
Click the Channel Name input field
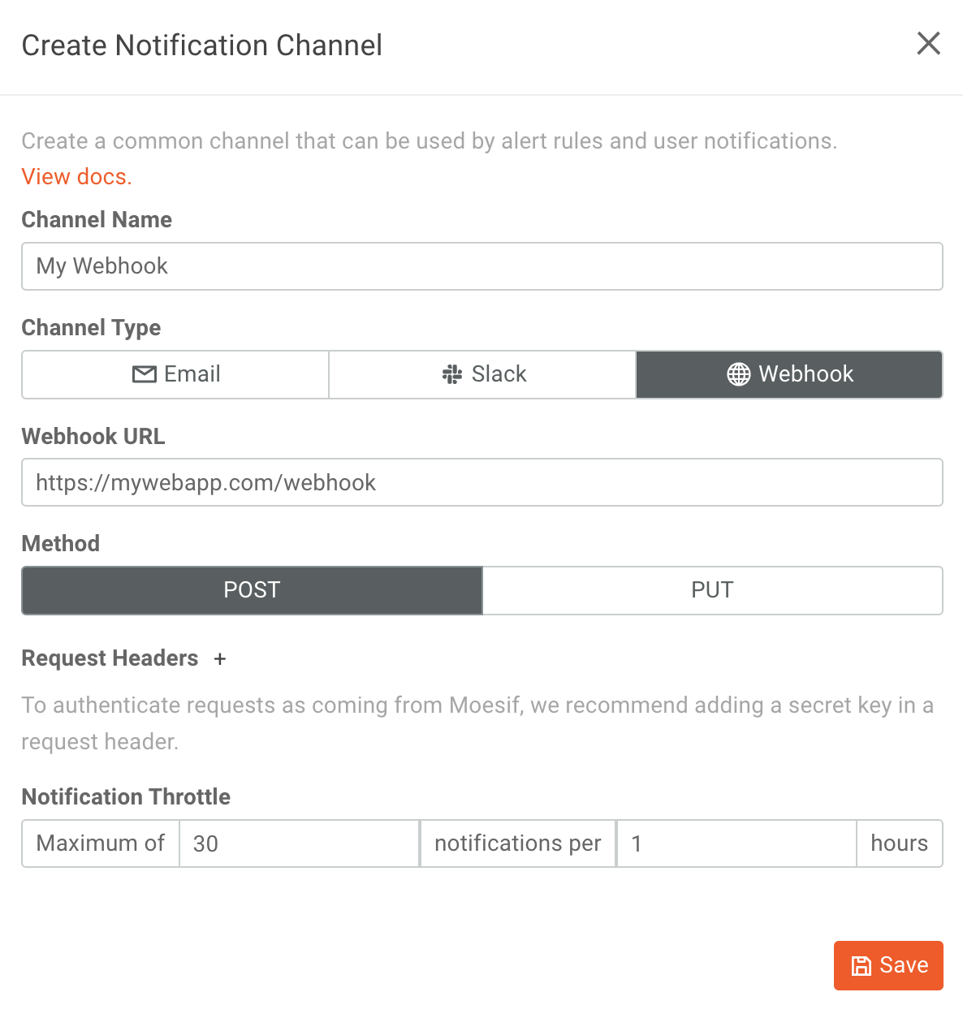(x=481, y=266)
